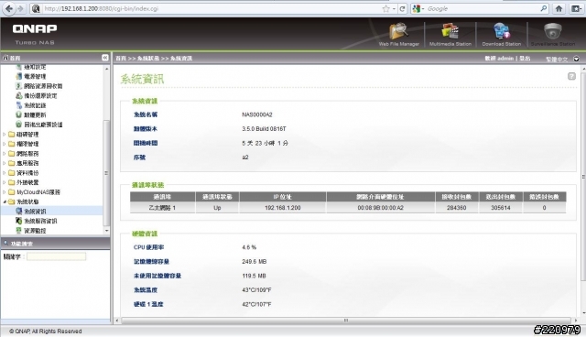
Task: Click the system name NAS0000A2
Action: 257,114
